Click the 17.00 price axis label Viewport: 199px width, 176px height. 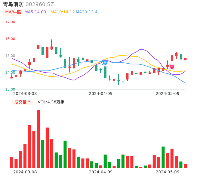[x=10, y=22]
